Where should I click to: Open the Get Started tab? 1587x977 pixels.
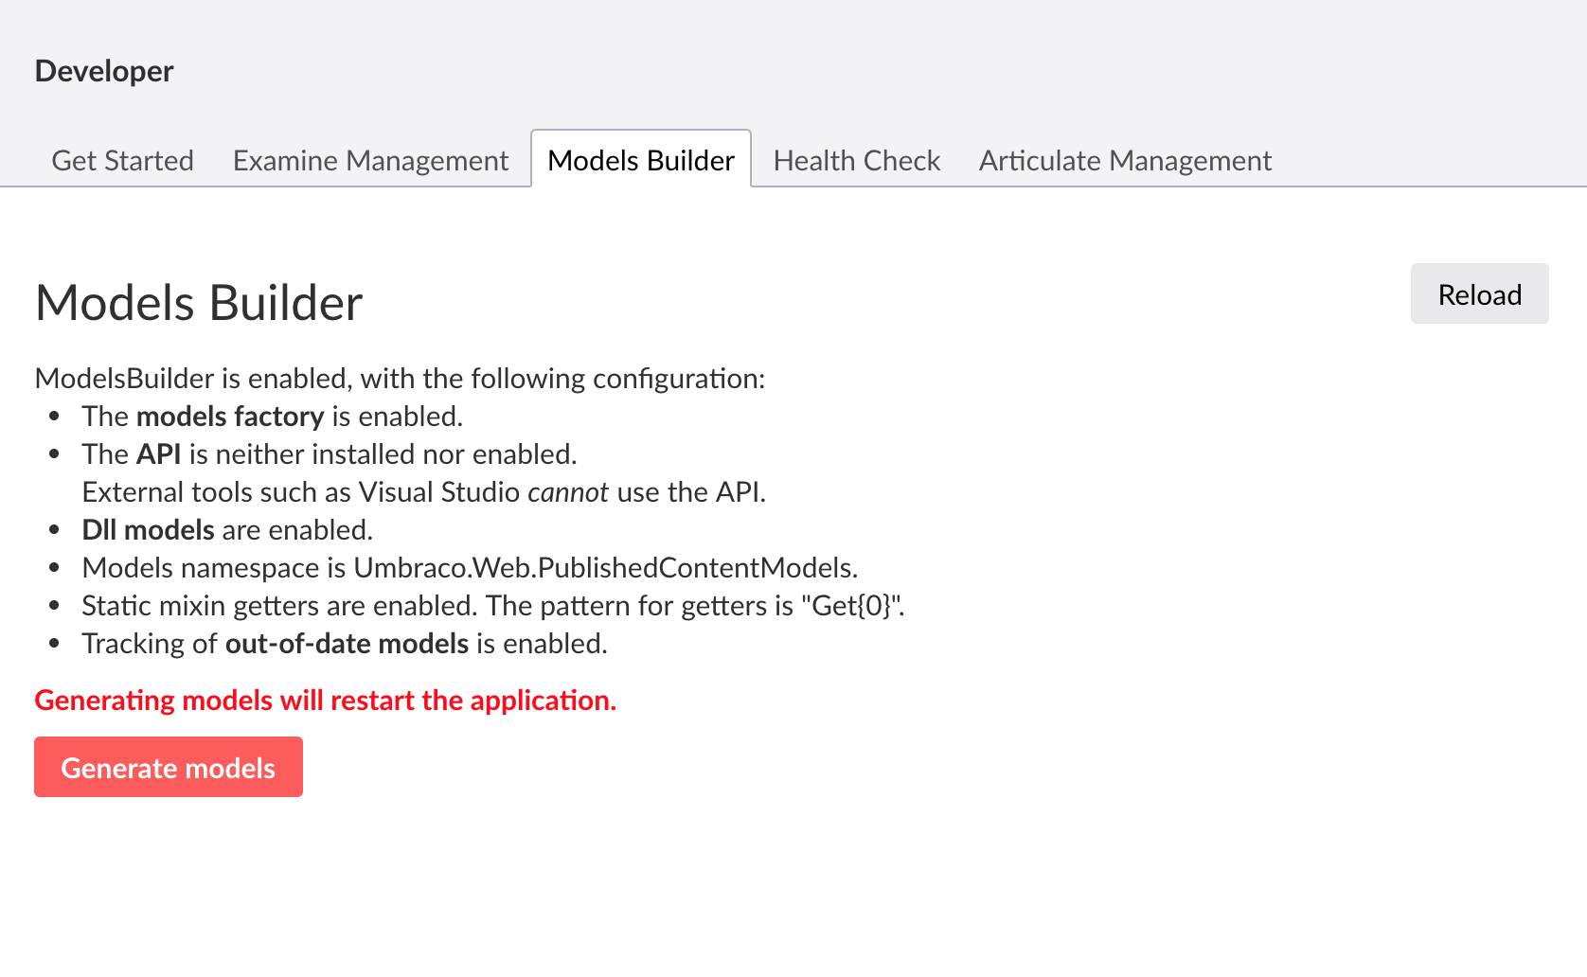[122, 160]
